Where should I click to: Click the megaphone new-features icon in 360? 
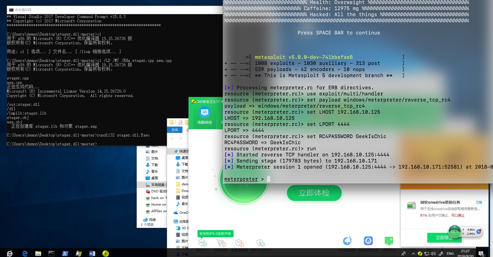(347, 241)
